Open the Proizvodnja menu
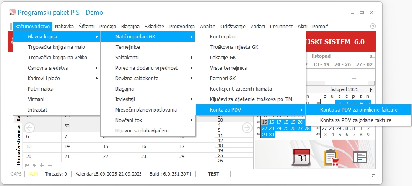Viewport: 412px width, 186px height. click(182, 26)
